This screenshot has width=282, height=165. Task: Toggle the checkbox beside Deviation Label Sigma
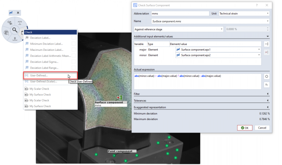click(73, 62)
